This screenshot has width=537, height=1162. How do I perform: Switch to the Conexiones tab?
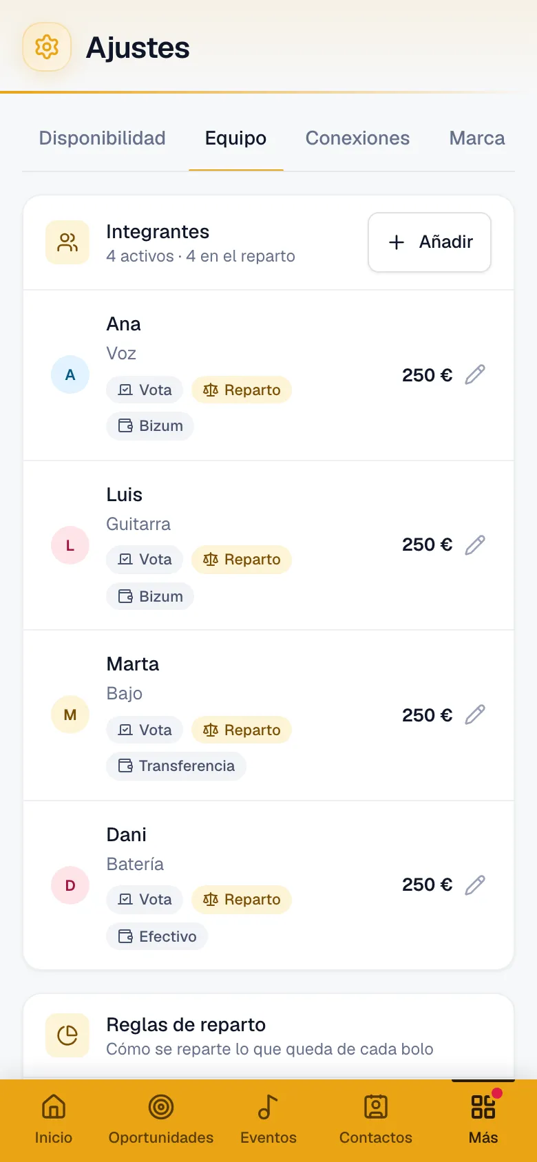pos(358,138)
